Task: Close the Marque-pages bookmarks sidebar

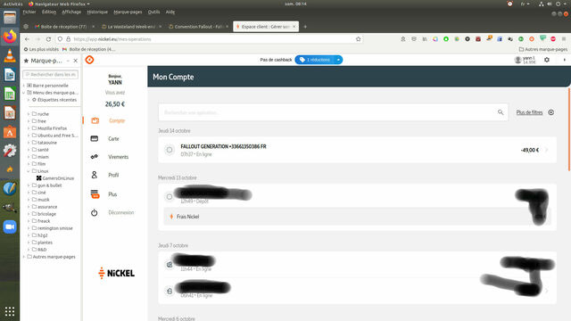Action: coord(75,61)
